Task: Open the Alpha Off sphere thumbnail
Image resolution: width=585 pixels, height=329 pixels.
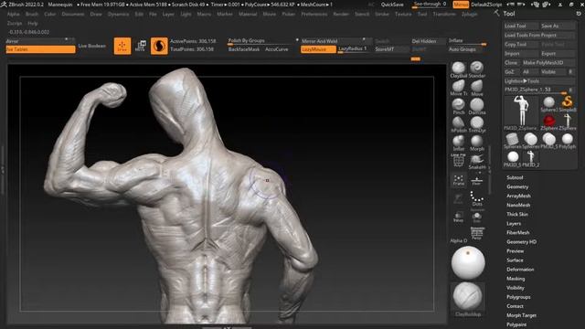Action: [468, 263]
